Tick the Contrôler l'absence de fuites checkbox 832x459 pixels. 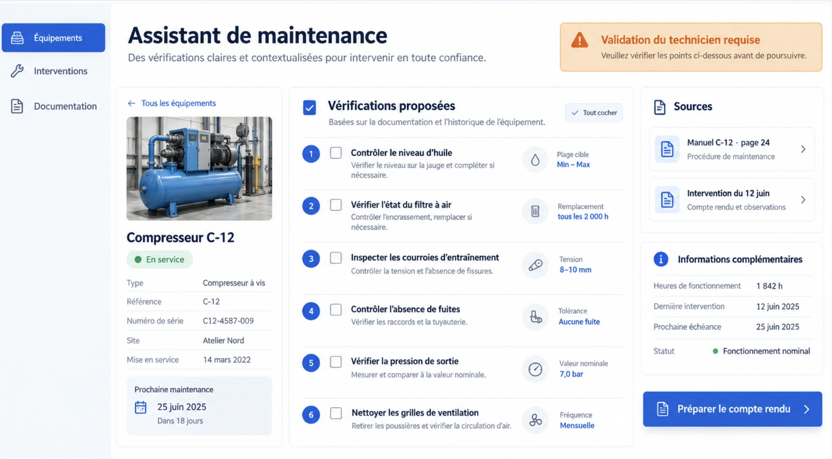[336, 310]
